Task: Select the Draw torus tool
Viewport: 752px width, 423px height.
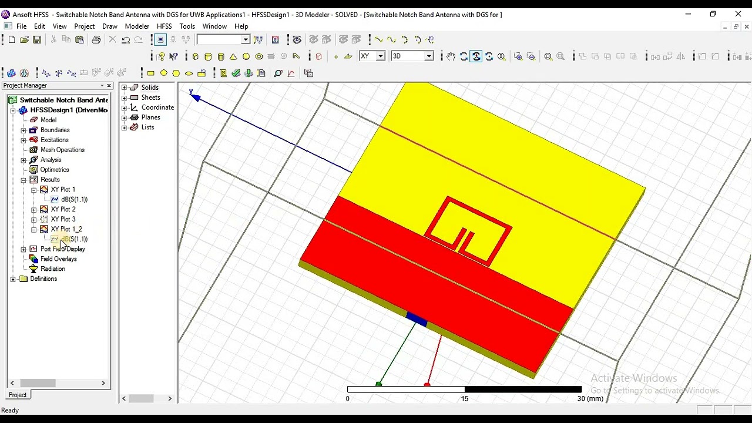Action: pos(258,56)
